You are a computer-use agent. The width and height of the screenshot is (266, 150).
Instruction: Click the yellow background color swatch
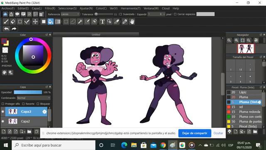[7, 43]
